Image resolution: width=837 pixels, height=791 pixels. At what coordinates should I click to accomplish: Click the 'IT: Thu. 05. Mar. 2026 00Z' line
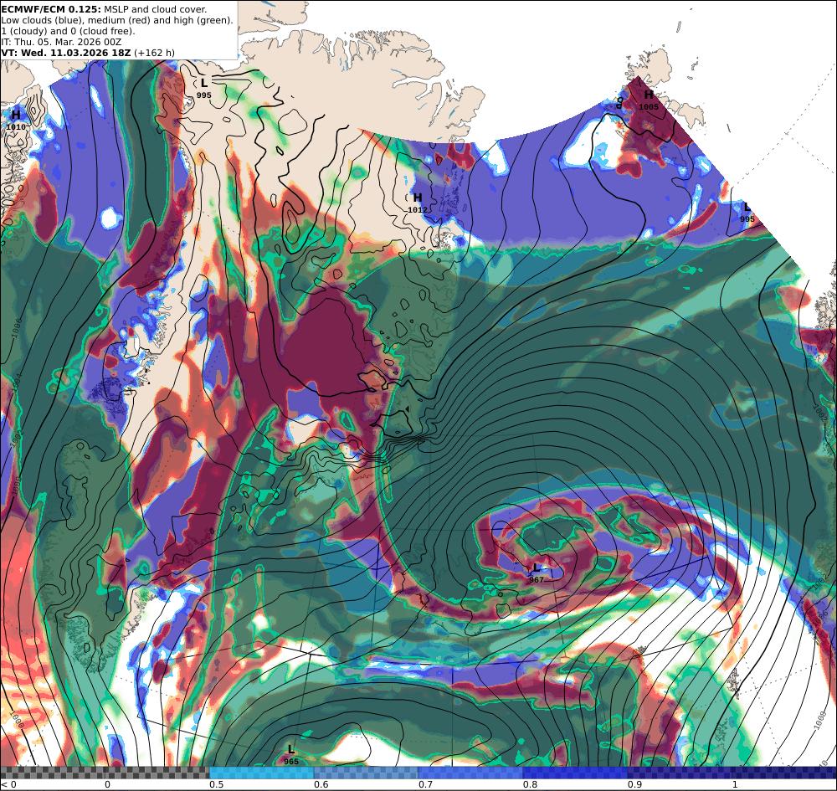click(61, 42)
